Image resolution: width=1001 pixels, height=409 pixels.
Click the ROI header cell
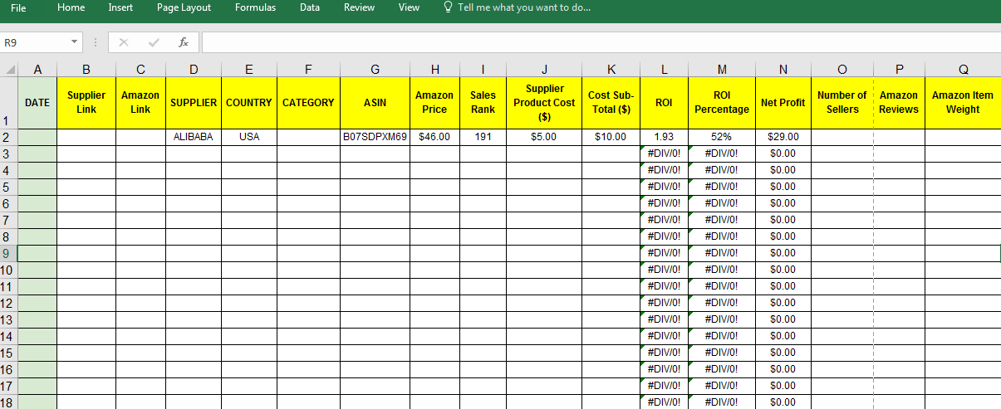coord(664,103)
